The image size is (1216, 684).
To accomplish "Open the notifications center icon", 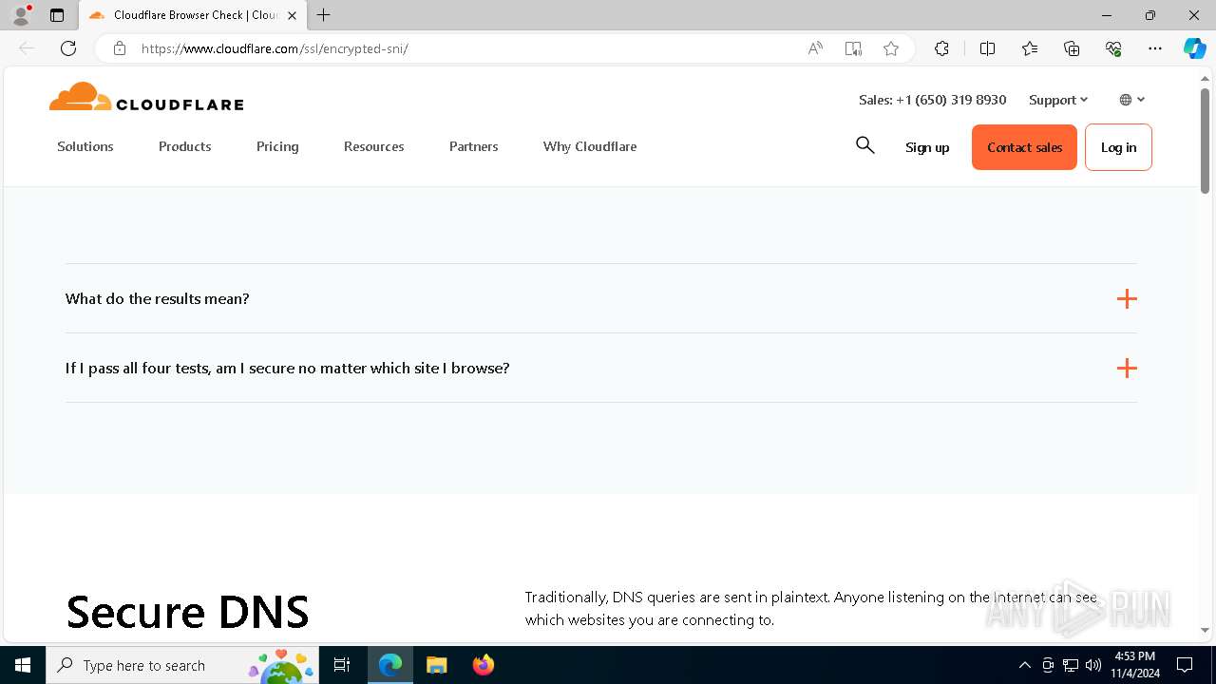I will tap(1185, 665).
